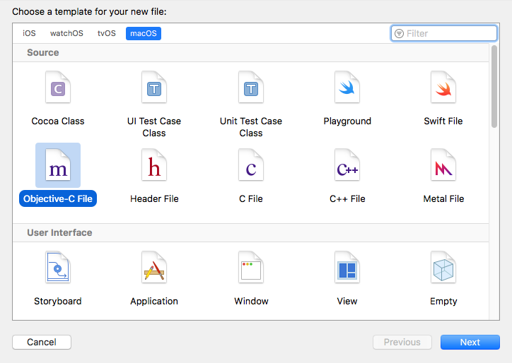Switch to the iOS platform tab
The height and width of the screenshot is (363, 512).
click(29, 33)
